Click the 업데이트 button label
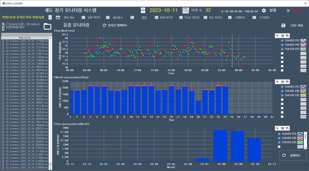 [x=295, y=156]
